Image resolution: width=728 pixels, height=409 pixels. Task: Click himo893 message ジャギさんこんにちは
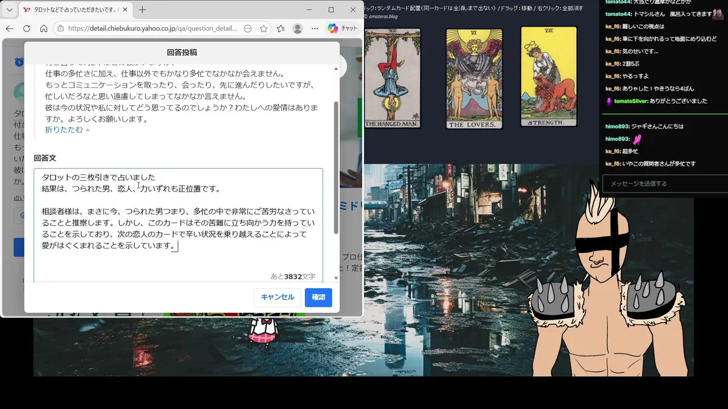pos(644,126)
